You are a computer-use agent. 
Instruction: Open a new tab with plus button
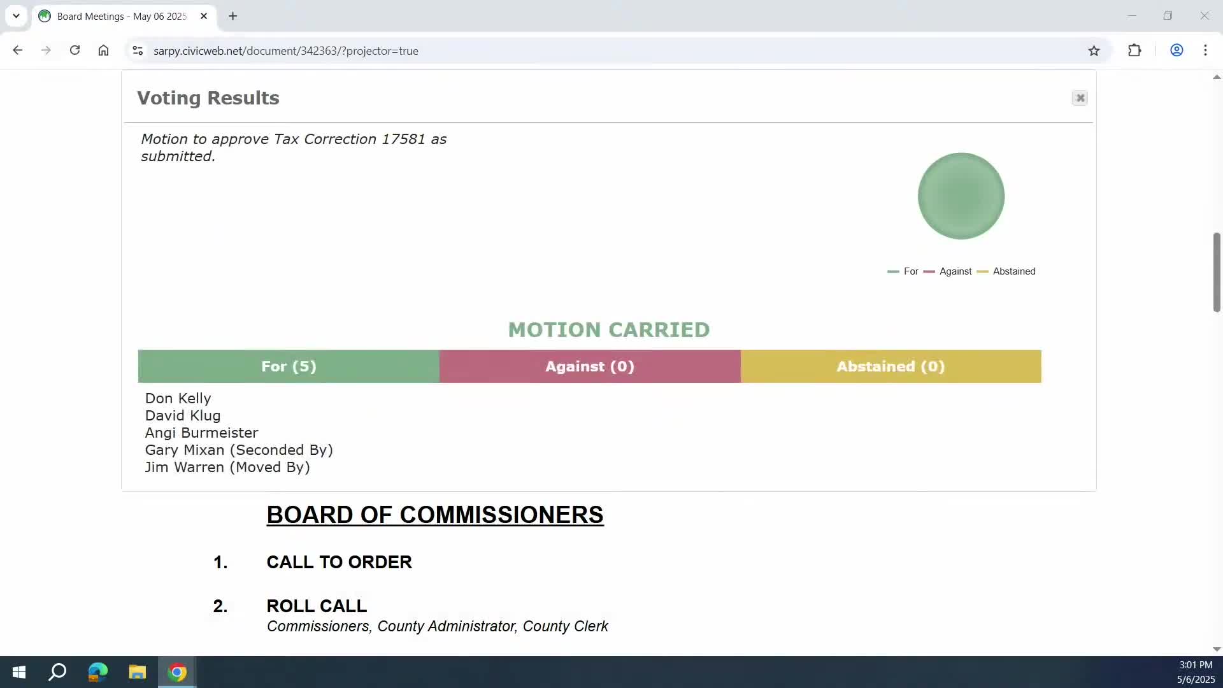tap(233, 16)
